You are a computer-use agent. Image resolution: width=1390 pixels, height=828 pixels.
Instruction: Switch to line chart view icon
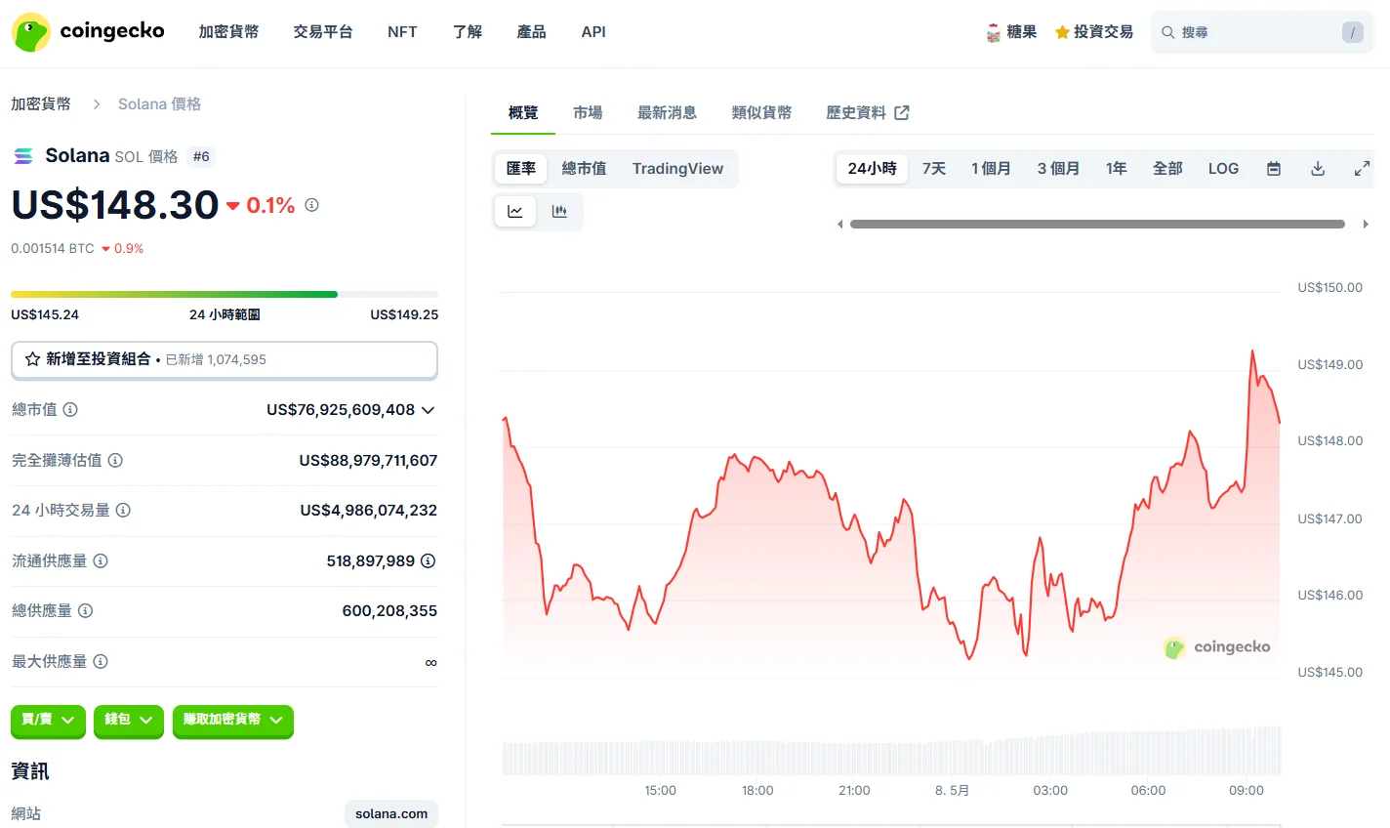coord(515,211)
